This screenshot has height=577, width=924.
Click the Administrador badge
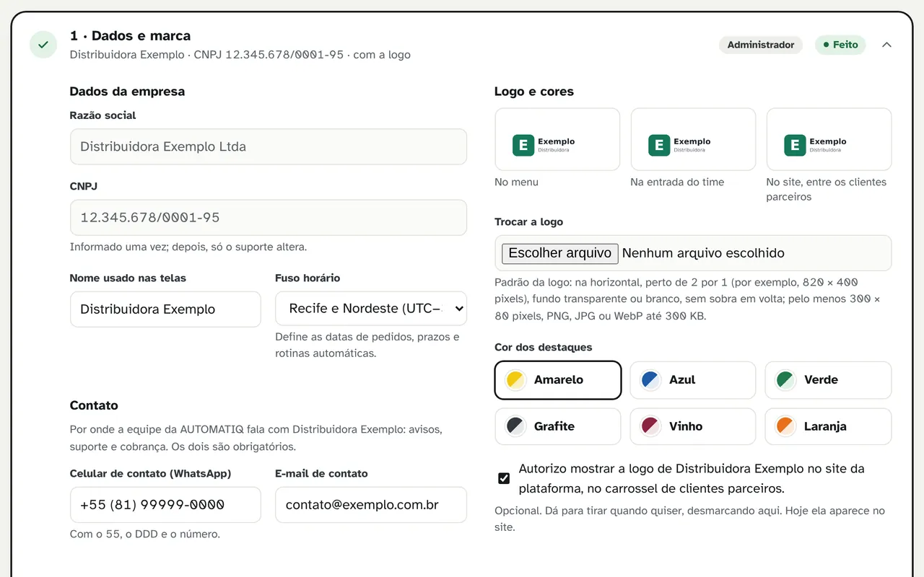pyautogui.click(x=761, y=45)
